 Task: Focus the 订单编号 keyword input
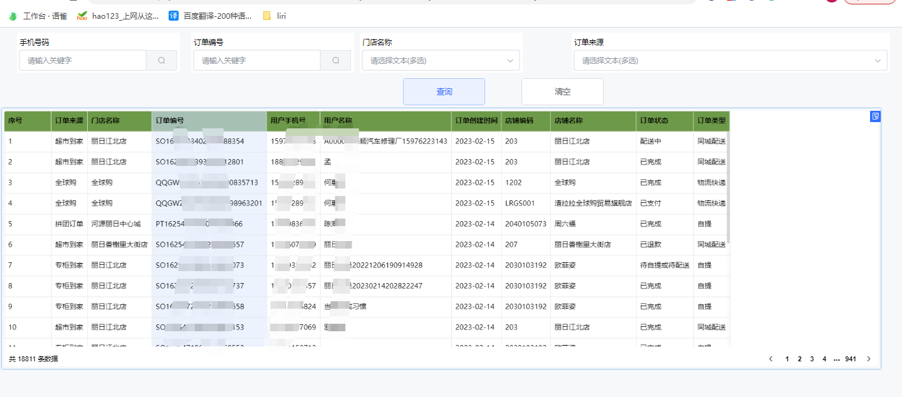coord(257,61)
